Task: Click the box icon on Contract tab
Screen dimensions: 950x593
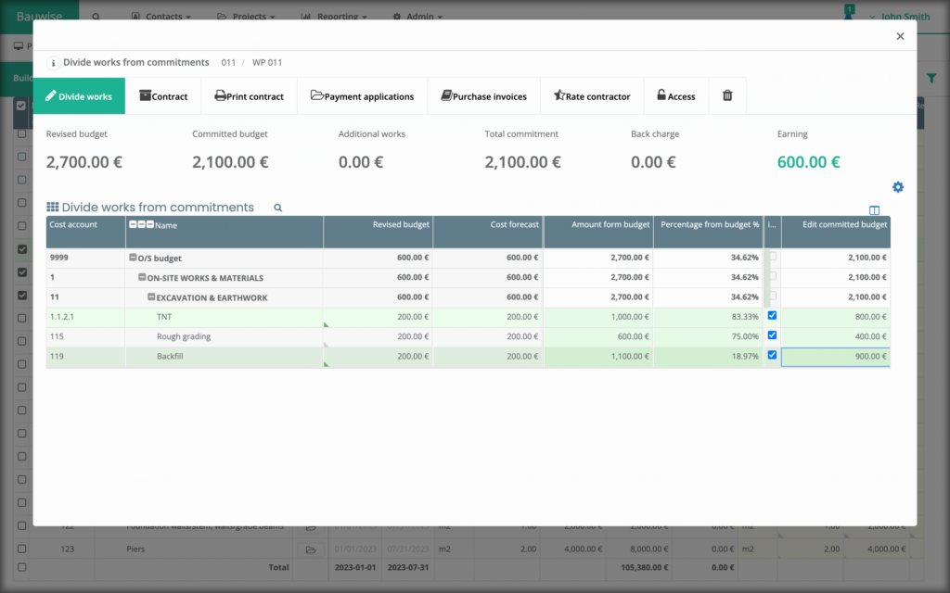Action: point(146,95)
